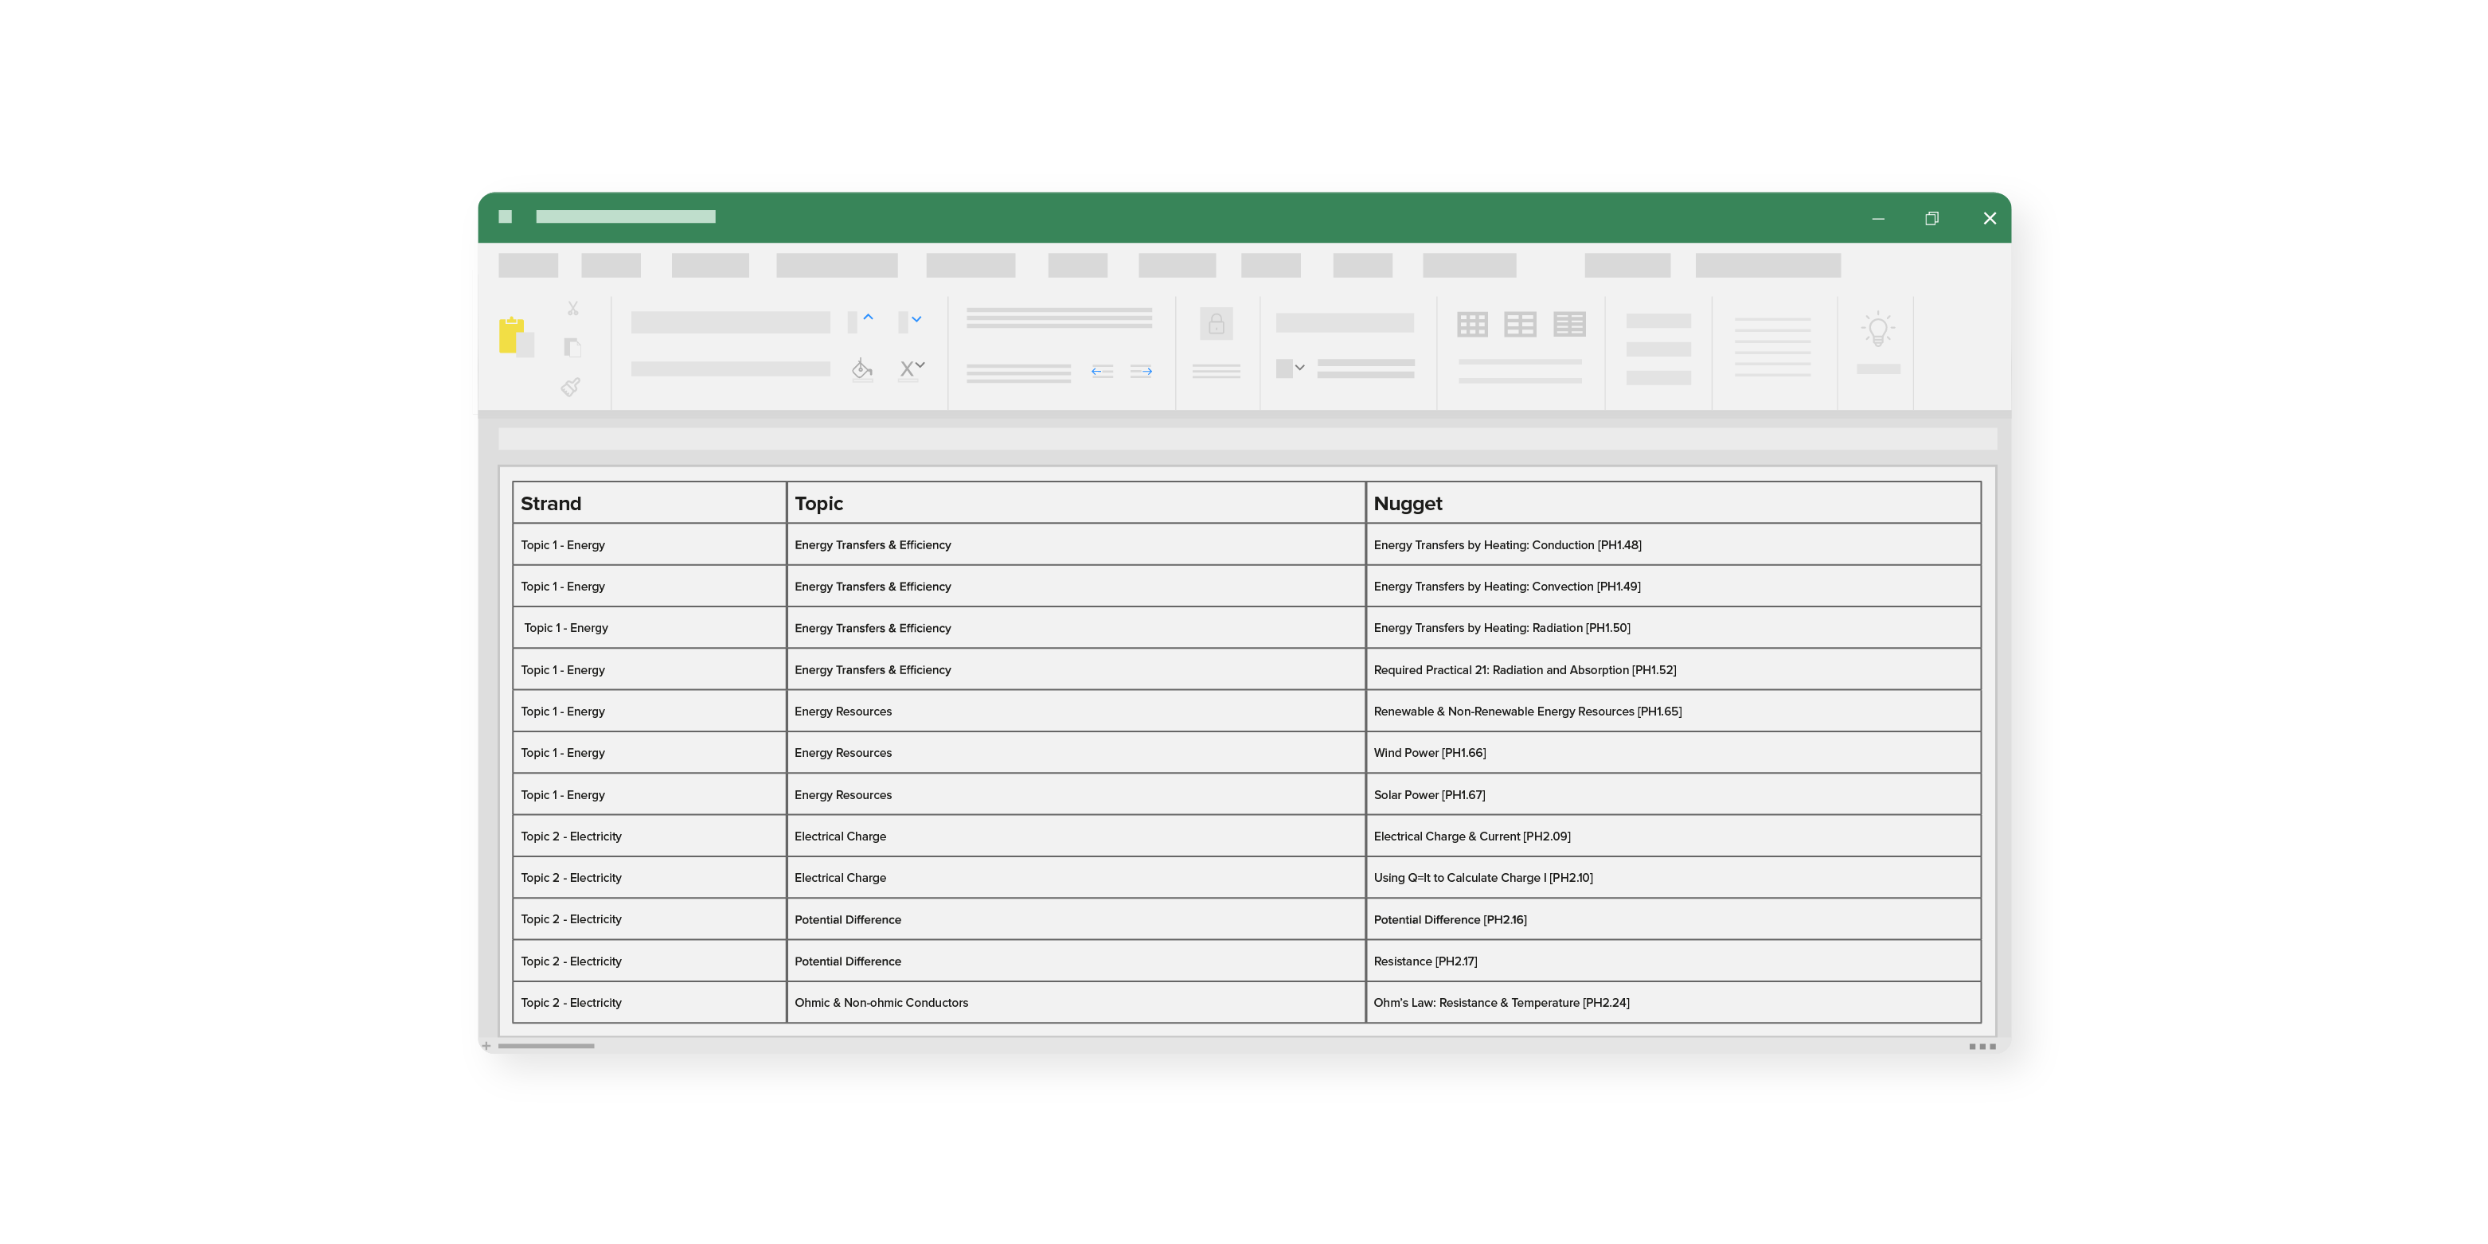Select the 'Ohmic & Non-ohmic Conductors' topic cell
The width and height of the screenshot is (2488, 1244).
(x=1076, y=1003)
